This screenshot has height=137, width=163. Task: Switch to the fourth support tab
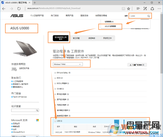tap(107, 38)
